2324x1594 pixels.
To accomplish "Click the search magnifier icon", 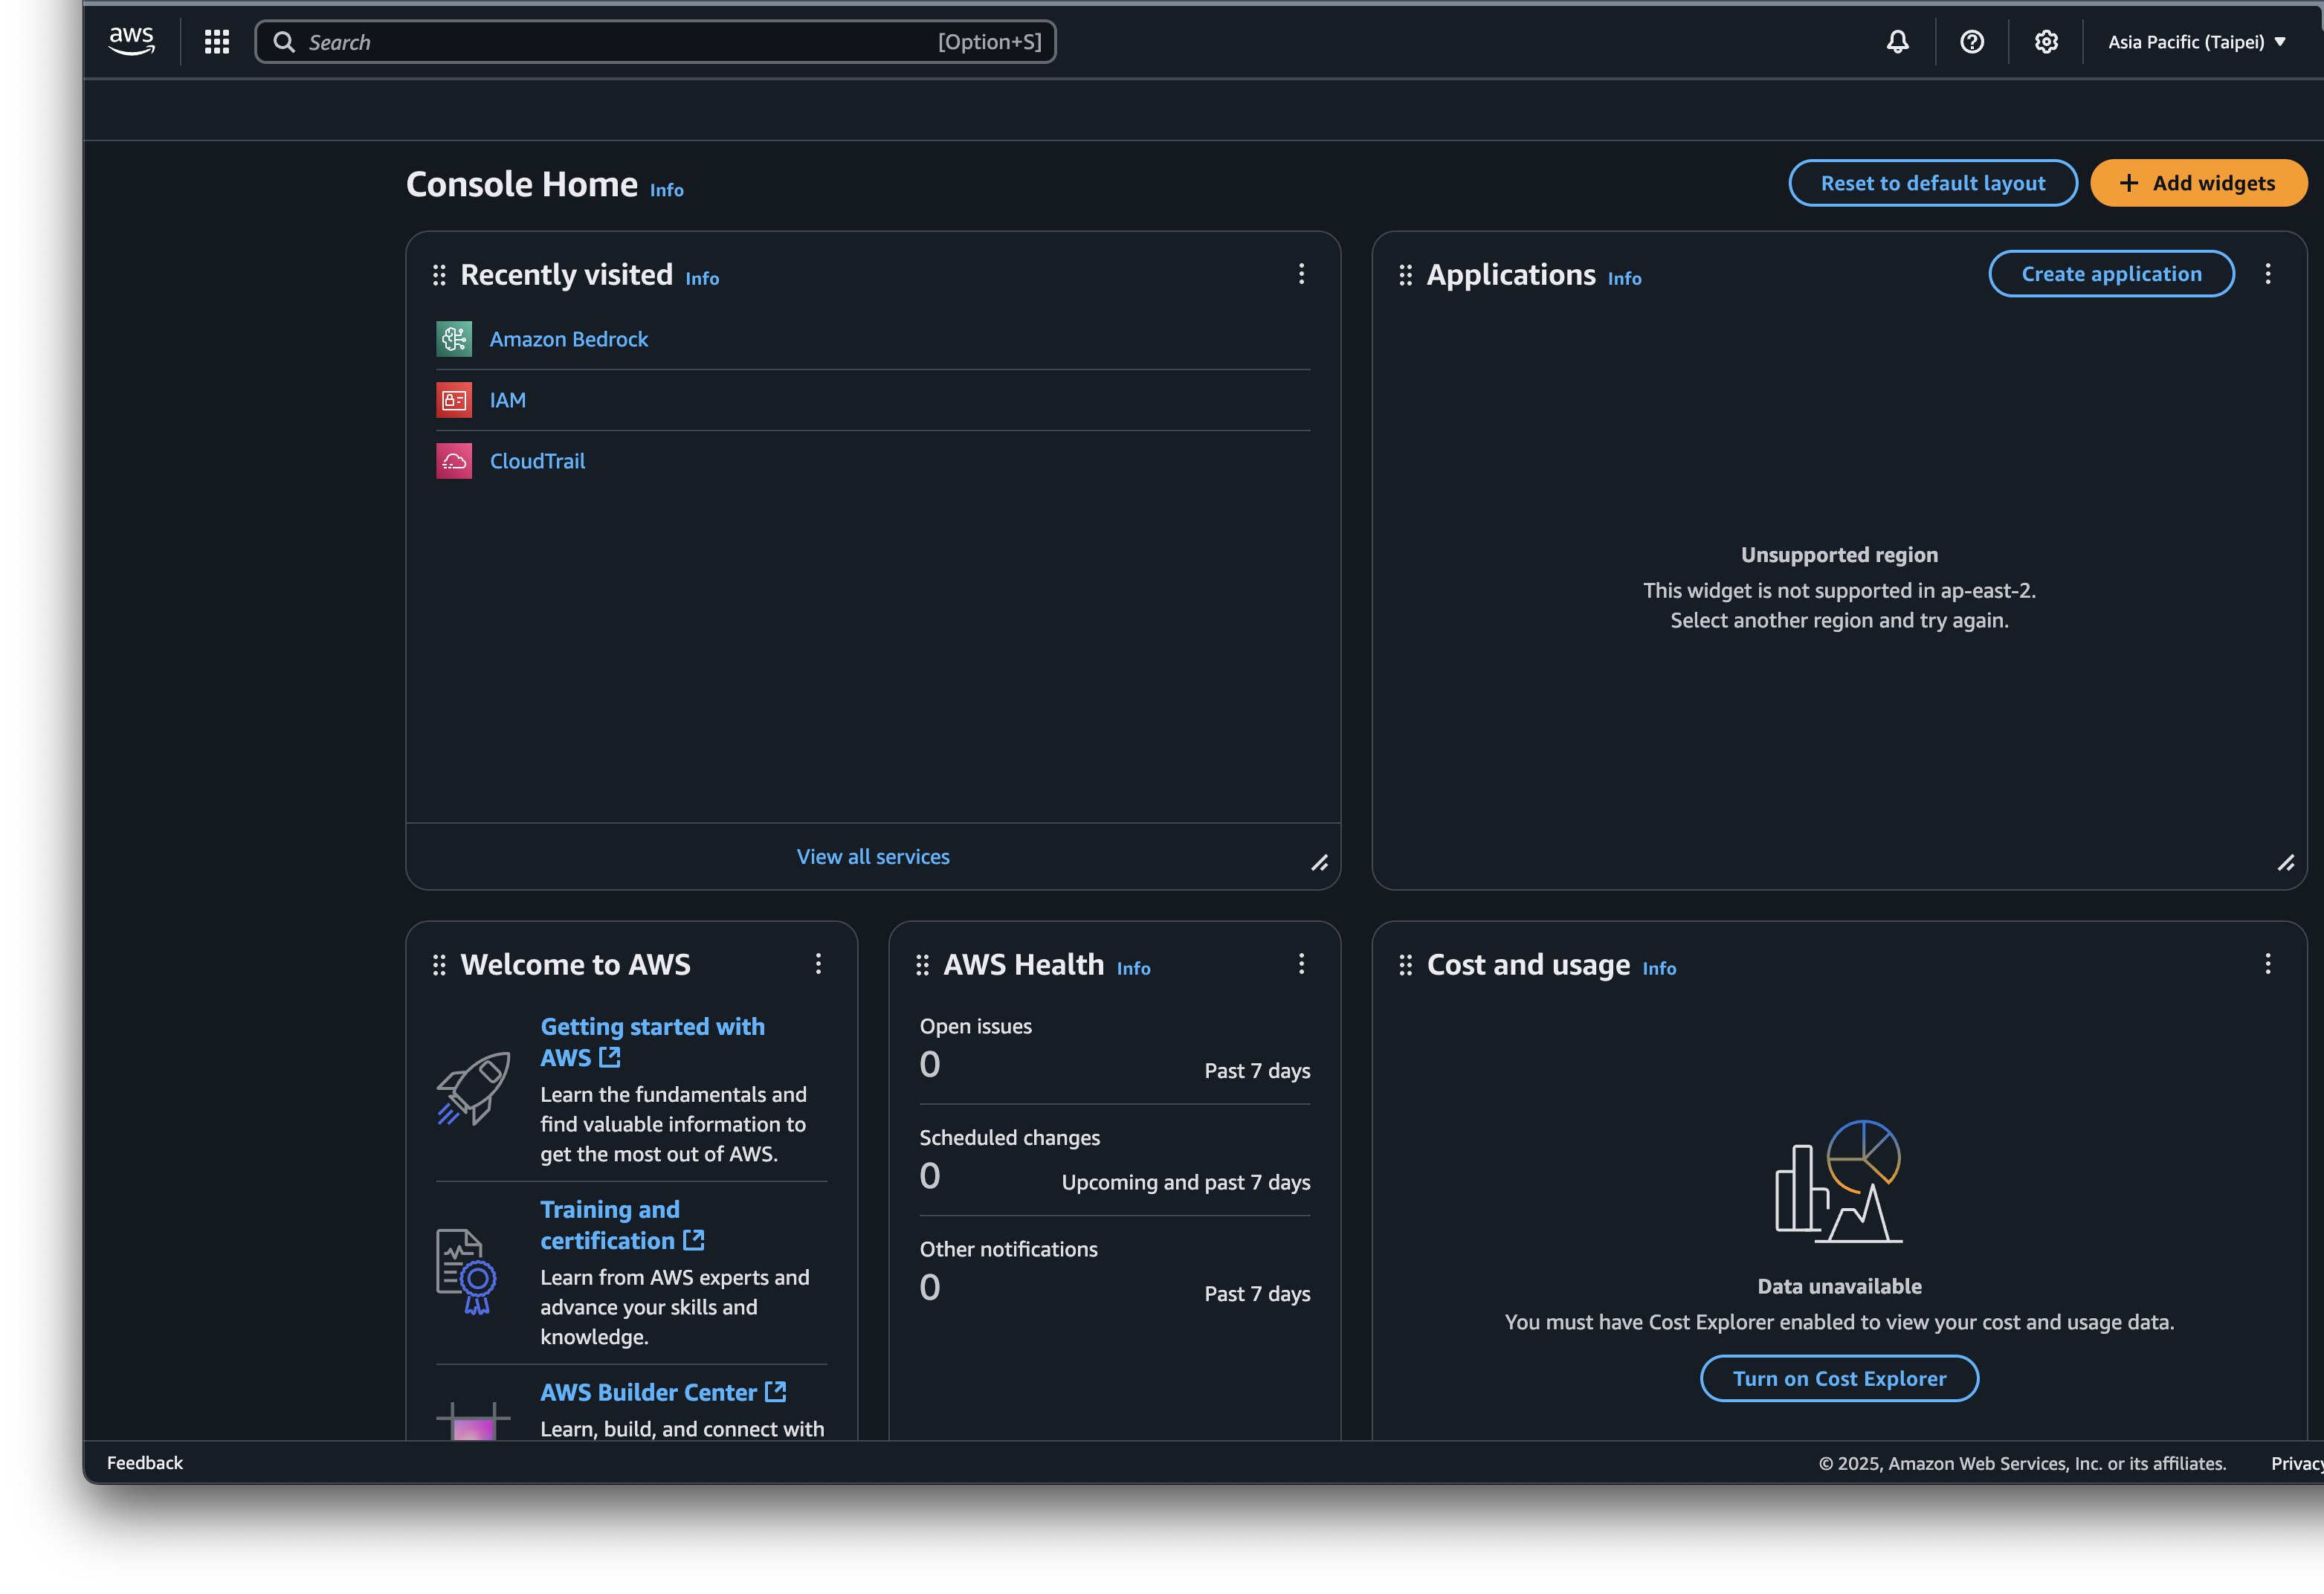I will point(284,42).
